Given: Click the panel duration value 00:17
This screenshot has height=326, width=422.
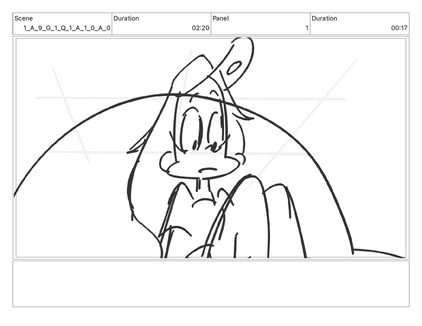Looking at the screenshot, I should pos(399,28).
